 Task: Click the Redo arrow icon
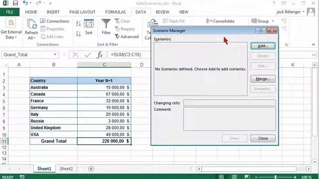coord(38,3)
